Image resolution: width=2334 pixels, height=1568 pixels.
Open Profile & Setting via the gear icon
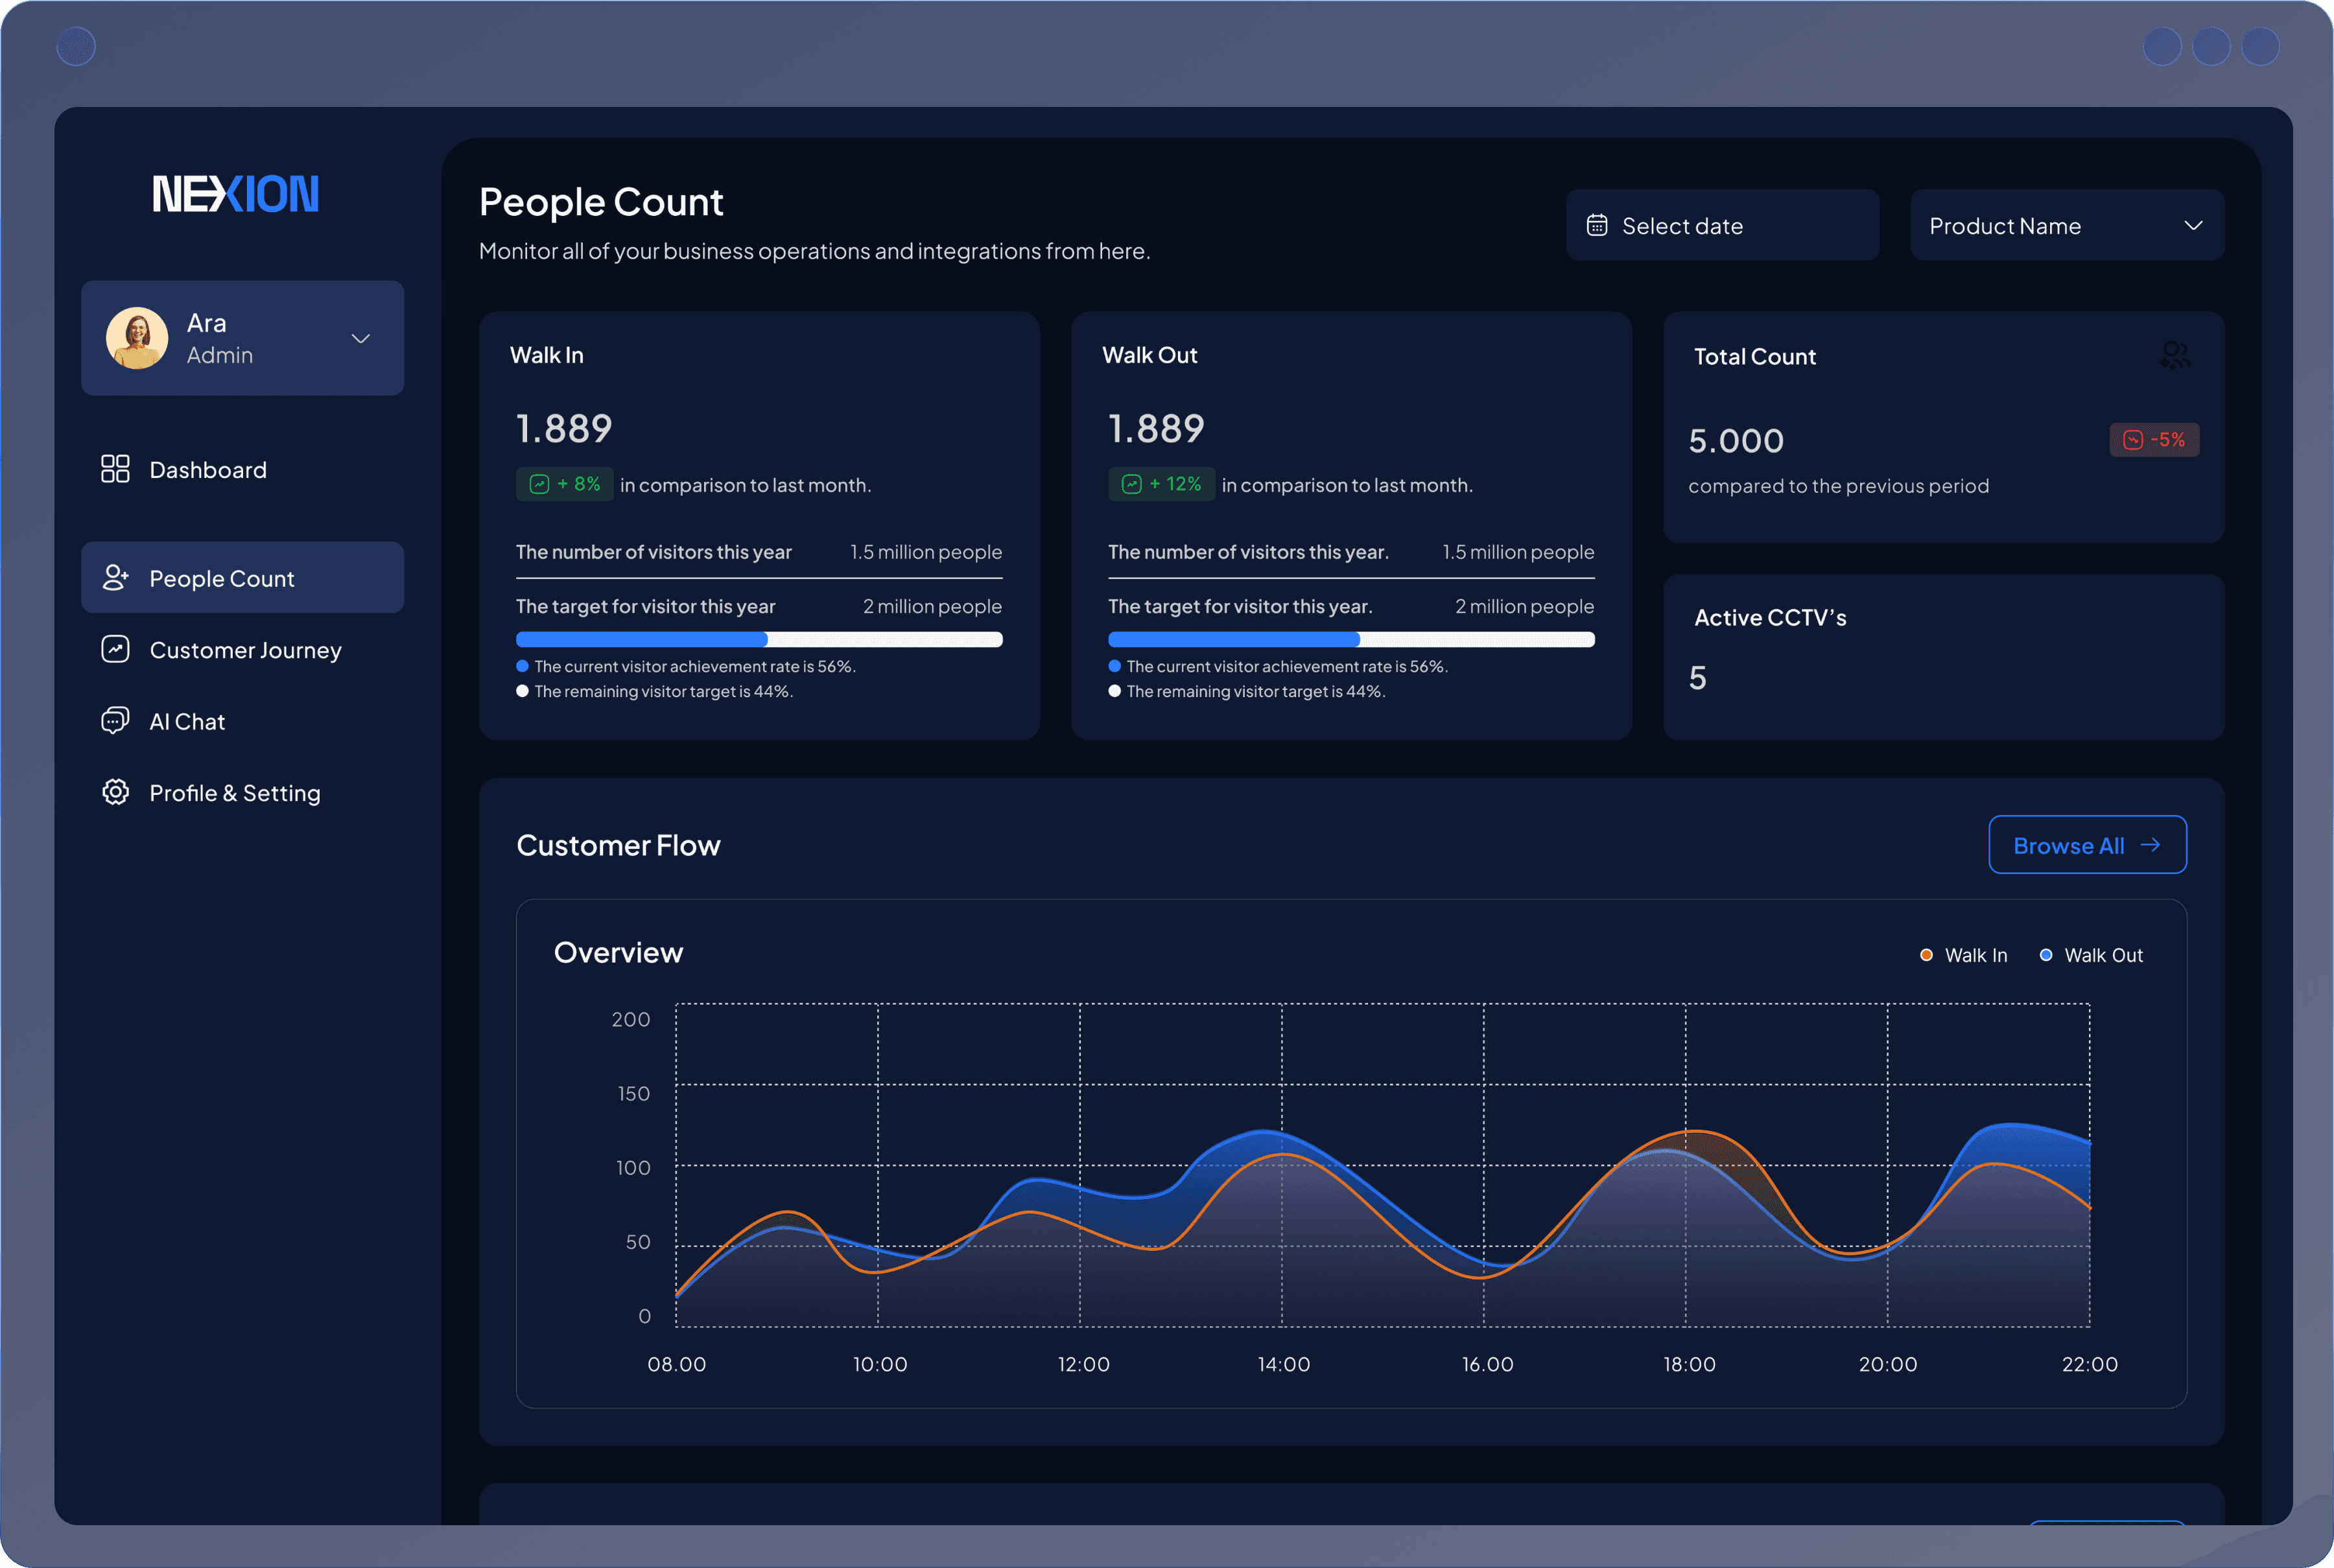[x=115, y=792]
